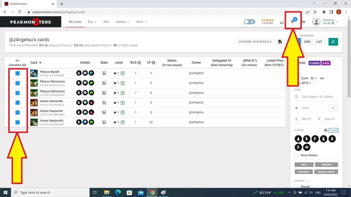Filter by Untamed edition icon (U)

[332, 139]
